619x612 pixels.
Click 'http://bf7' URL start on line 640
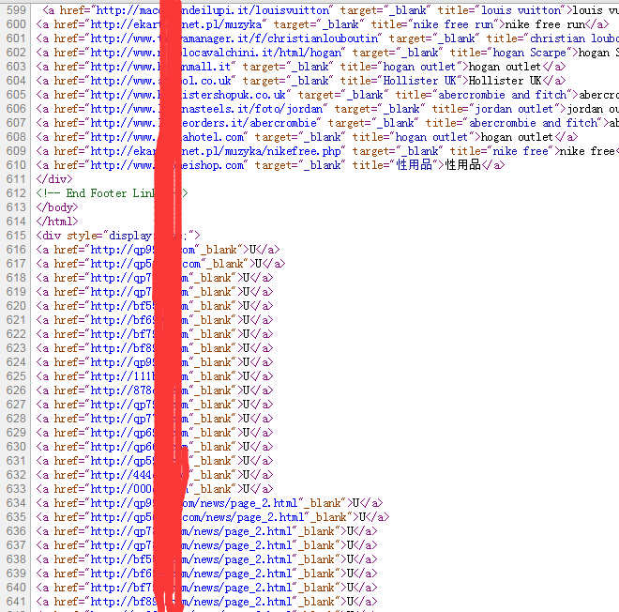(122, 588)
